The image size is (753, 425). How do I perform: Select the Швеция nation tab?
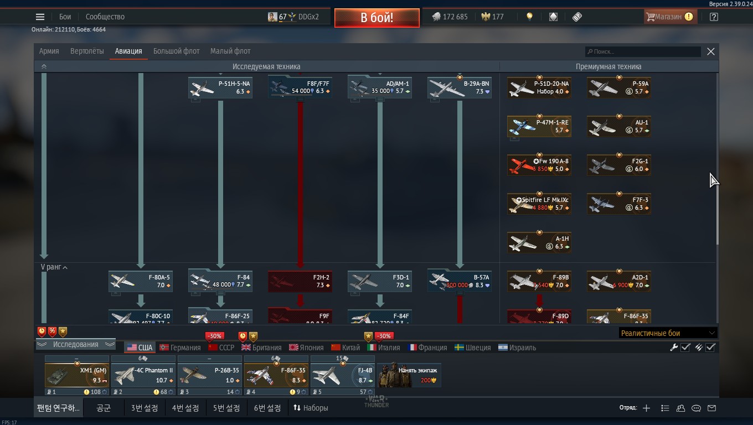[472, 348]
